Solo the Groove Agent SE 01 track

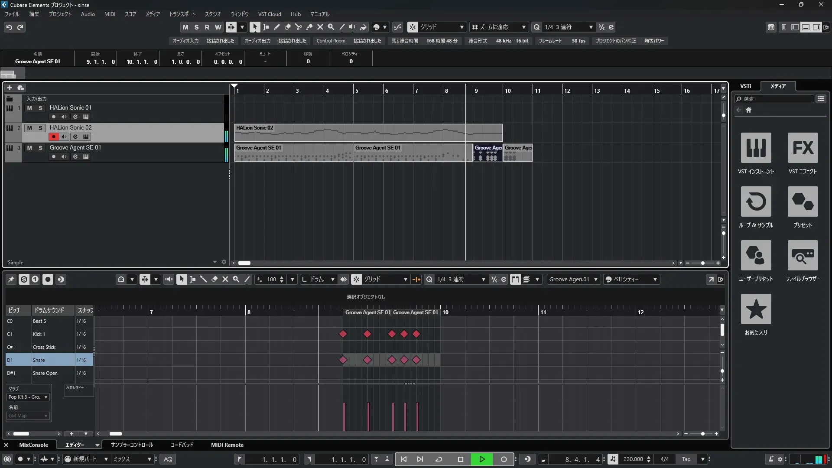[x=40, y=148]
